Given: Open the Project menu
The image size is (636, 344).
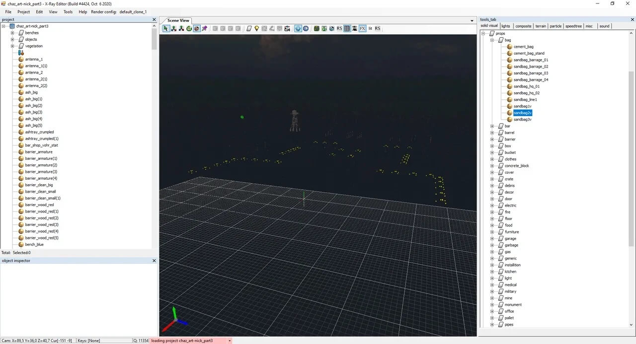Looking at the screenshot, I should [x=23, y=12].
